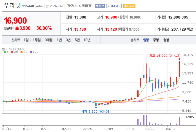The image size is (196, 132).
Task: Click the 거래량 12,898,005 volume value
Action: point(178,17)
